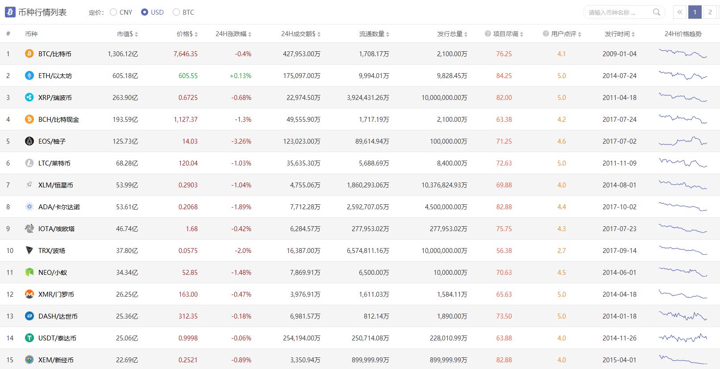Select the BTC pricing radio button
This screenshot has width=720, height=369.
176,12
